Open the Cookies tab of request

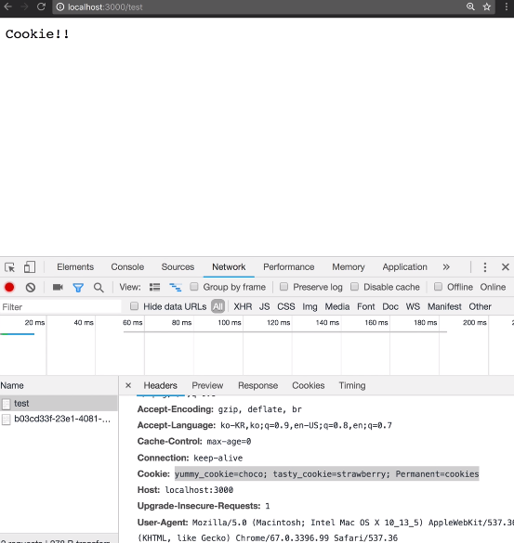[x=308, y=385]
